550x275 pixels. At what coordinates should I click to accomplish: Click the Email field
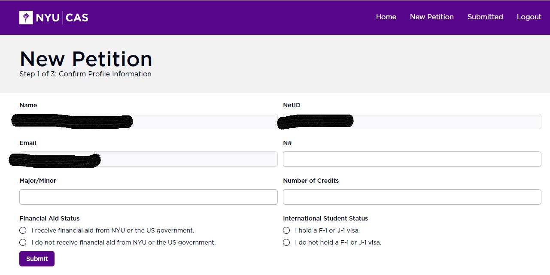(x=189, y=159)
